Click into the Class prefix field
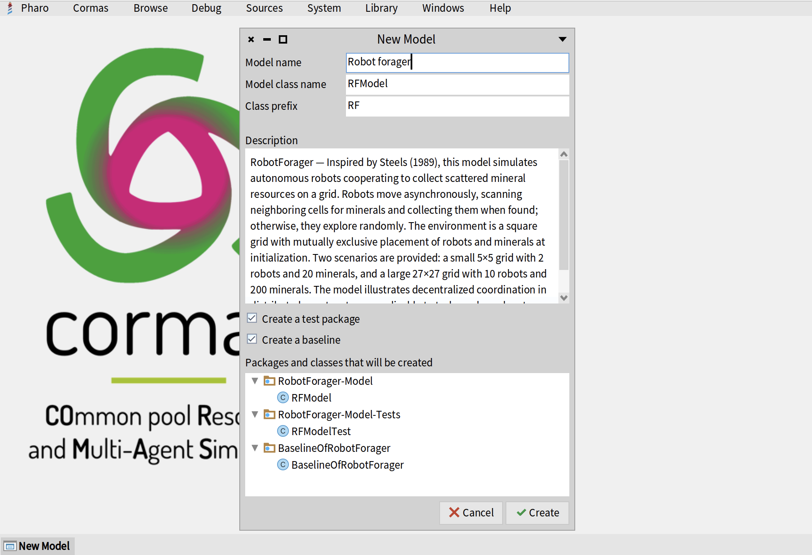 click(x=457, y=106)
